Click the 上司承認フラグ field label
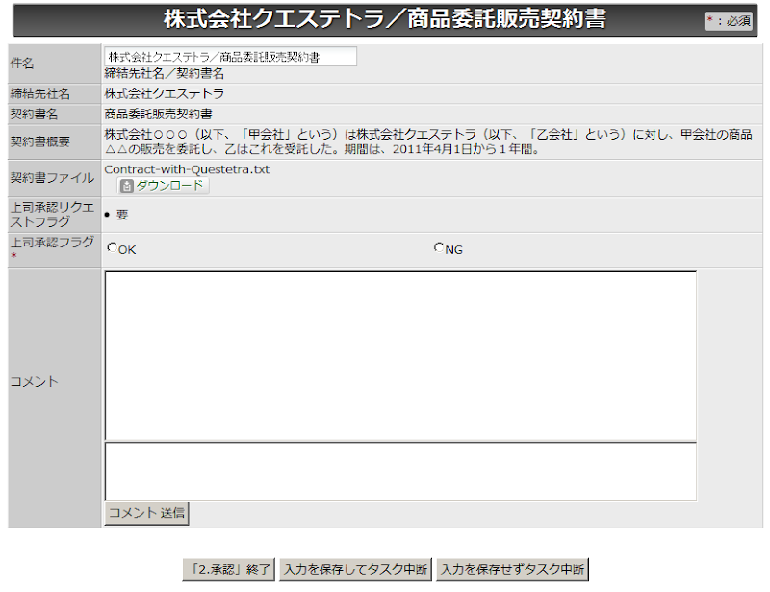Viewport: 770px width, 592px height. click(x=52, y=243)
